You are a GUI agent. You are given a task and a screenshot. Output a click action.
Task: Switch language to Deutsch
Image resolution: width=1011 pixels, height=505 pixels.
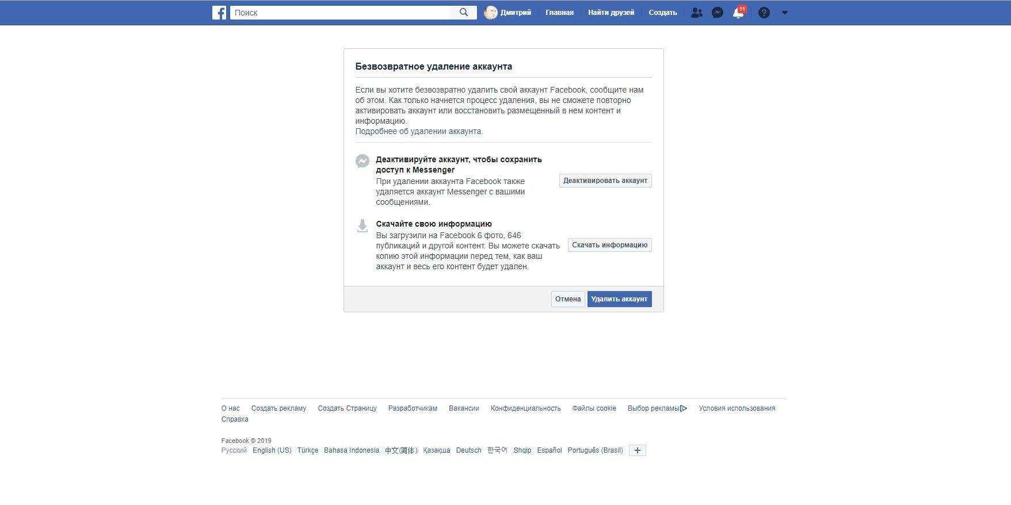(x=468, y=450)
